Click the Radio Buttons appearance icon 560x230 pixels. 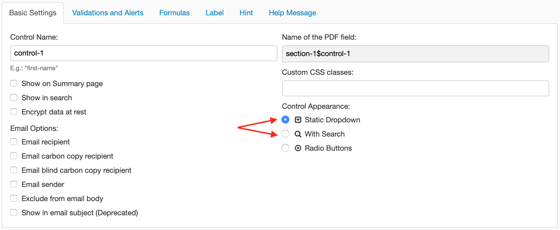[x=298, y=148]
